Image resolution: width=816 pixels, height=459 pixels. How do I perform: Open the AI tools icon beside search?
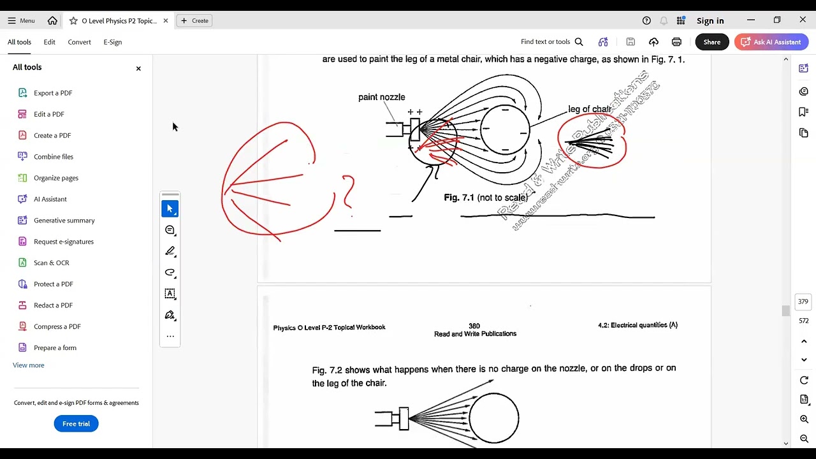pyautogui.click(x=603, y=42)
